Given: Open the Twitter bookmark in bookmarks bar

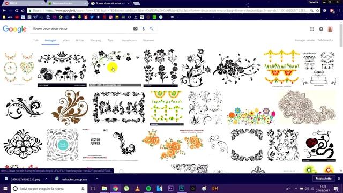Looking at the screenshot, I should [92, 17].
